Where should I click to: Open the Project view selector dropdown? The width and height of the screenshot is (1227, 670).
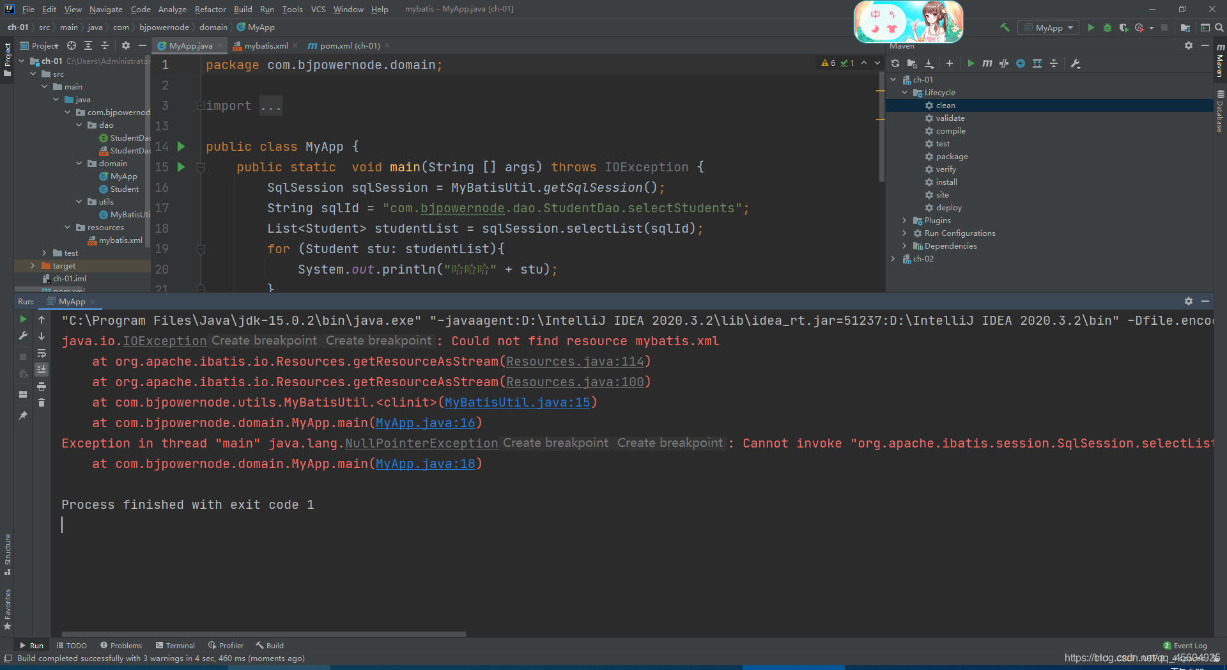[40, 45]
